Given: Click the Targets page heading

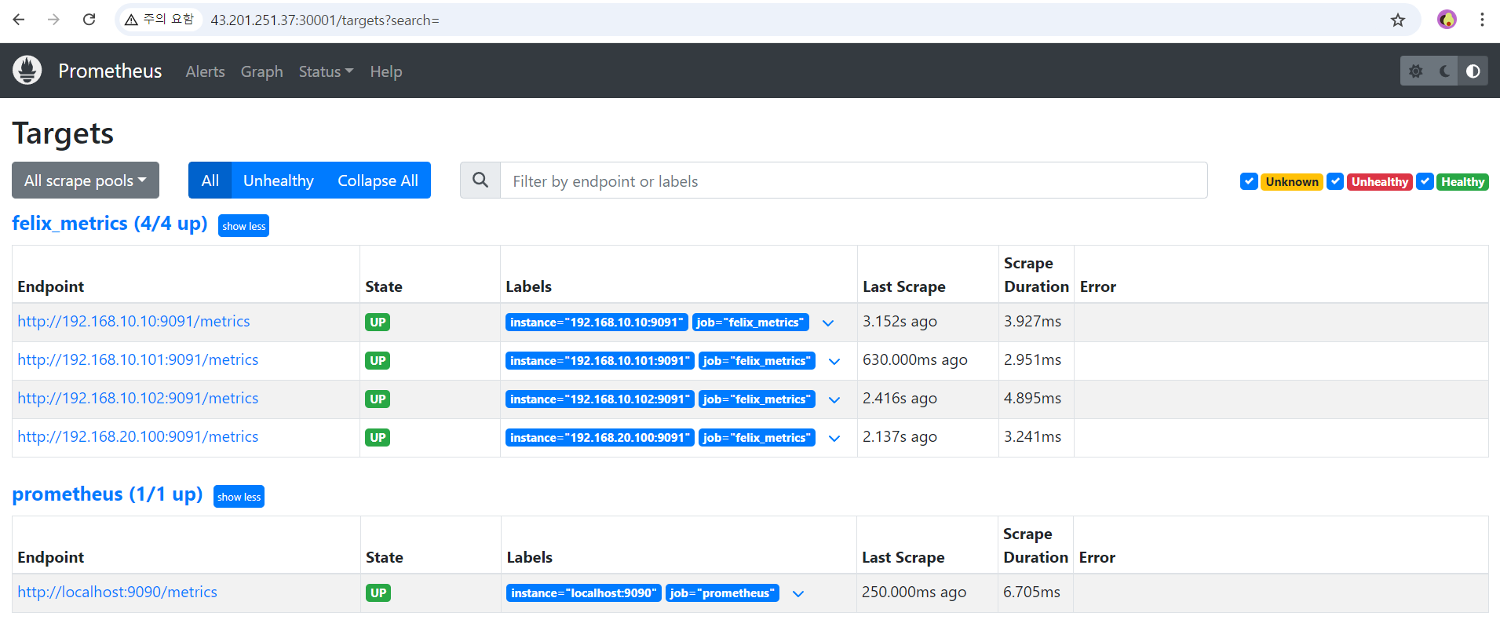Looking at the screenshot, I should click(63, 133).
